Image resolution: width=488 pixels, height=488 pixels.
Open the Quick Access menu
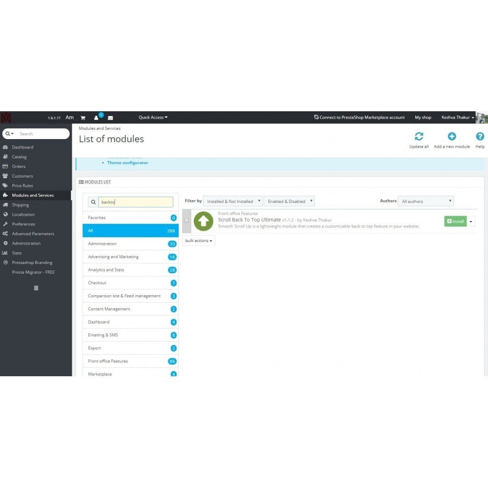[x=153, y=117]
